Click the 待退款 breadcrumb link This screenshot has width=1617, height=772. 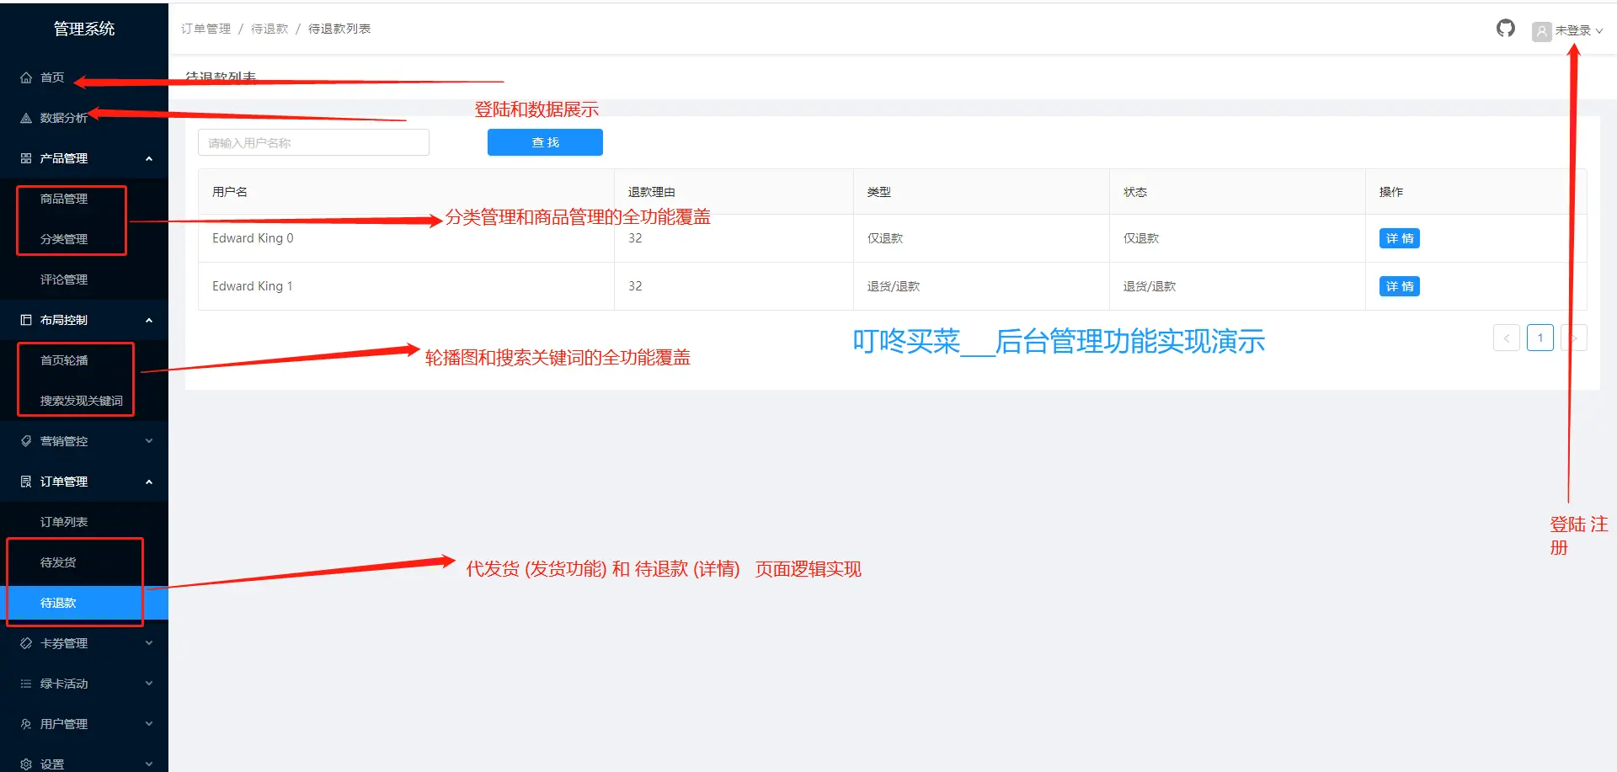click(x=269, y=29)
